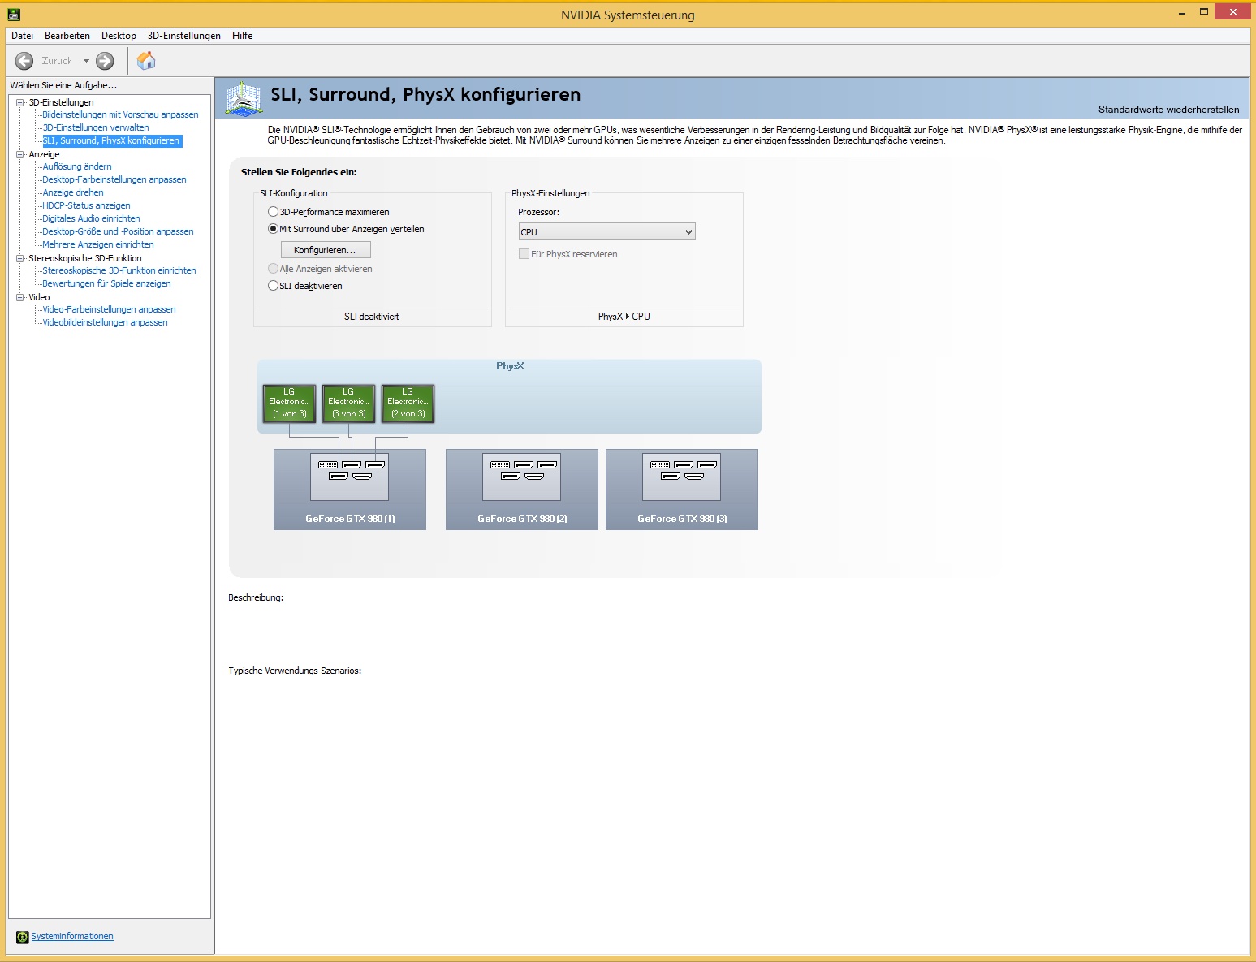Select 3D-Performance maximieren radio button
1256x962 pixels.
273,212
